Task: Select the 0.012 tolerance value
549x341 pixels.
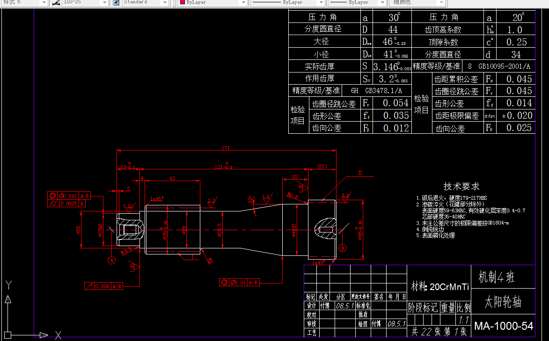Action: click(396, 128)
